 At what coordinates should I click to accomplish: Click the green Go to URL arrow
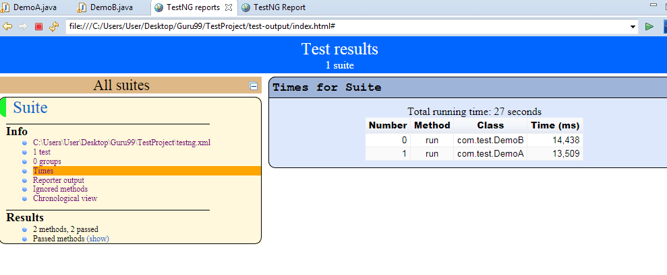coord(649,26)
